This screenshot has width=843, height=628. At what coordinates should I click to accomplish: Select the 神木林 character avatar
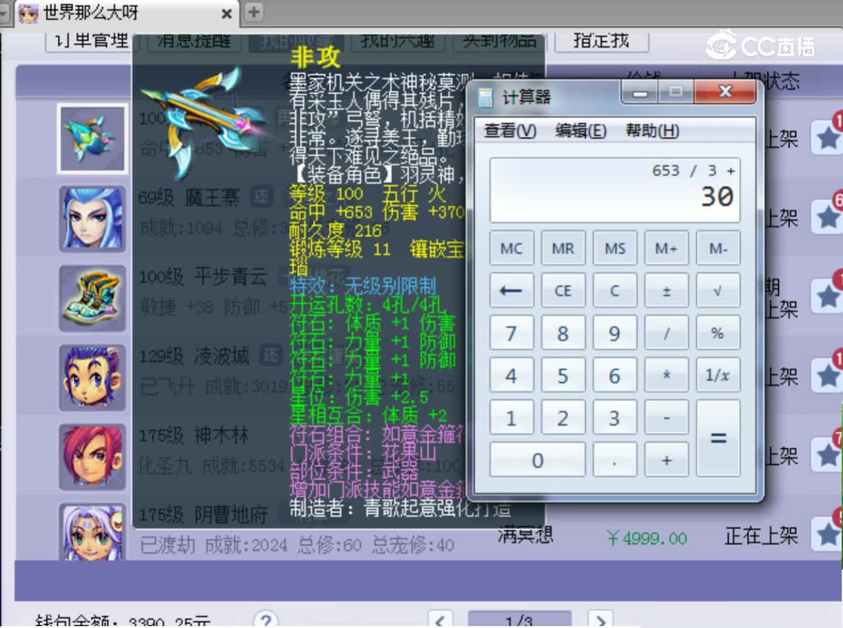coord(92,457)
